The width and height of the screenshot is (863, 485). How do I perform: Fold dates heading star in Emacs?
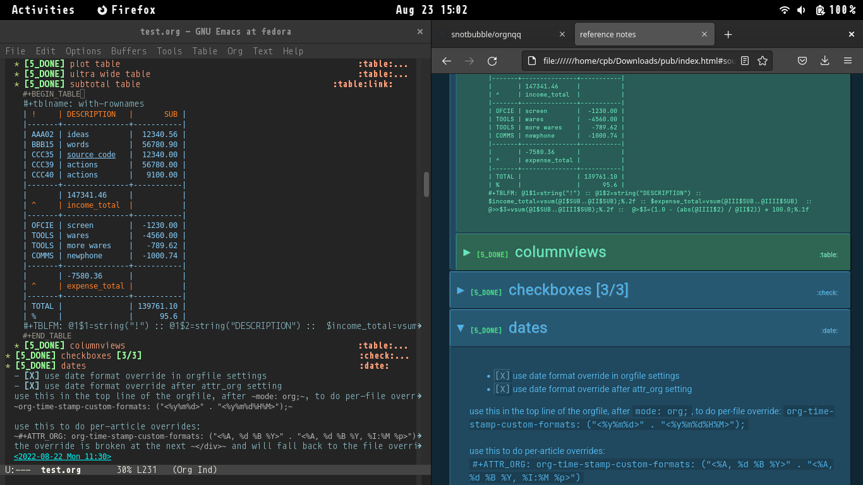9,366
